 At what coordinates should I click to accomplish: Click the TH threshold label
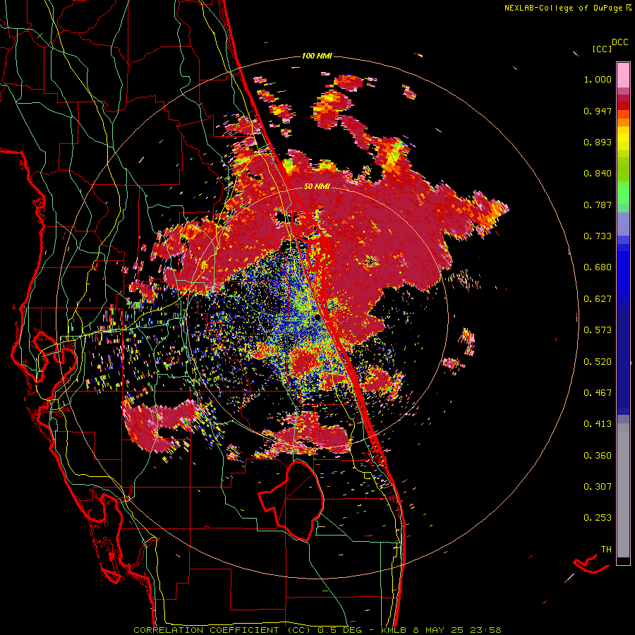click(x=606, y=550)
